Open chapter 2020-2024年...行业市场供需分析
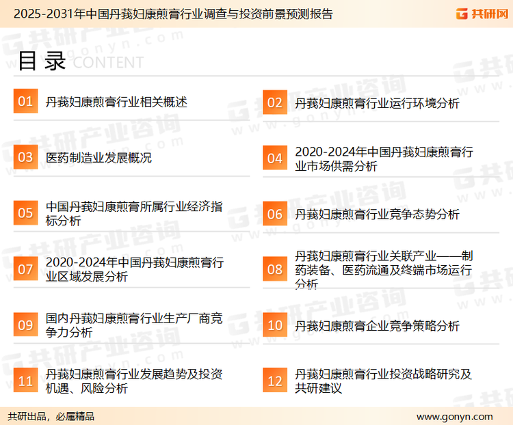 point(384,159)
